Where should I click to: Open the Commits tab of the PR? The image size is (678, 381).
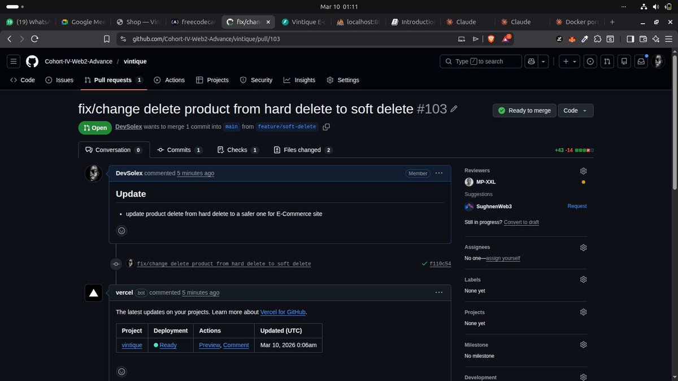(x=180, y=150)
